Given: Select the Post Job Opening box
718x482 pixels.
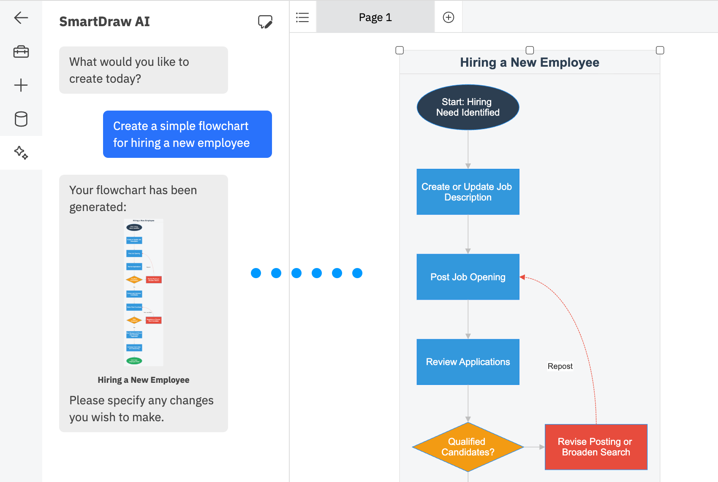Looking at the screenshot, I should [468, 277].
